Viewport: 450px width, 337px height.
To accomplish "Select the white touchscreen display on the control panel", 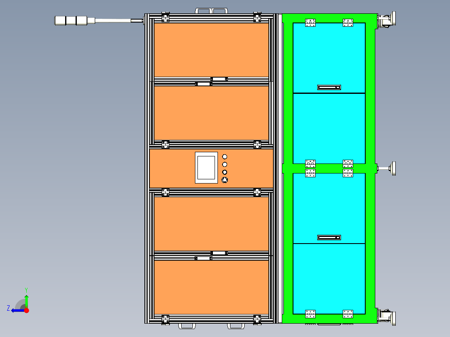I will [206, 168].
